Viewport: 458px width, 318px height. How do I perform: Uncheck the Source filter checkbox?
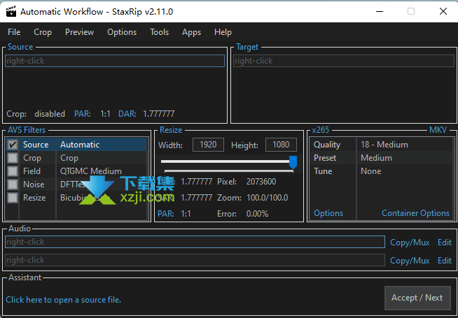click(x=13, y=145)
